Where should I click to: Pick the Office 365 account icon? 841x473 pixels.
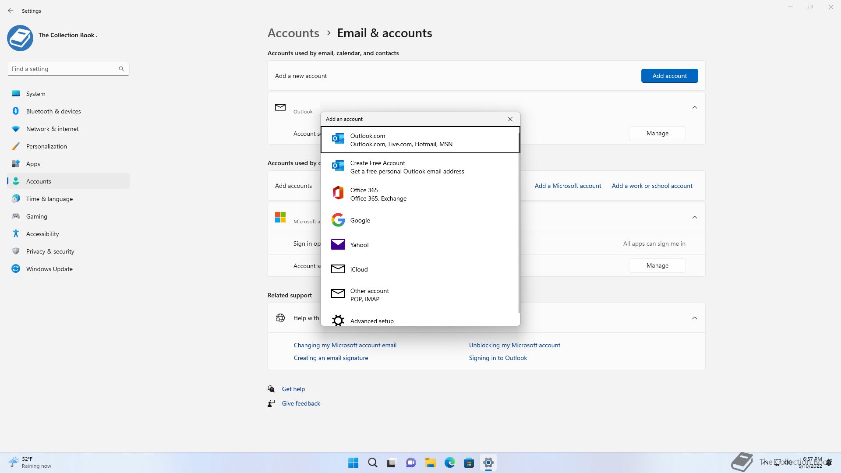click(338, 193)
